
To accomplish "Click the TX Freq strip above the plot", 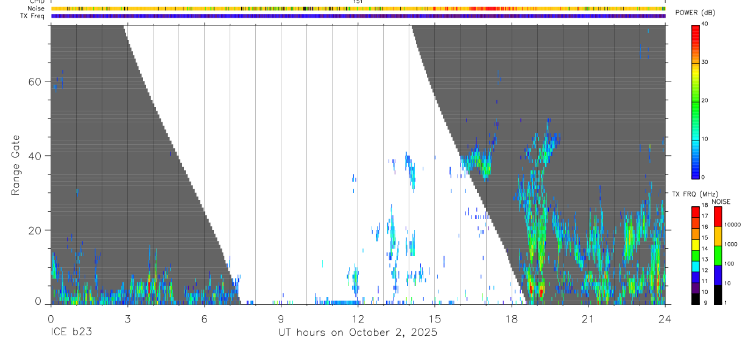I will (x=358, y=16).
